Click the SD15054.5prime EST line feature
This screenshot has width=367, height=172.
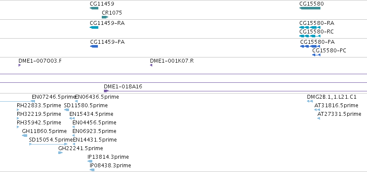pos(48,144)
